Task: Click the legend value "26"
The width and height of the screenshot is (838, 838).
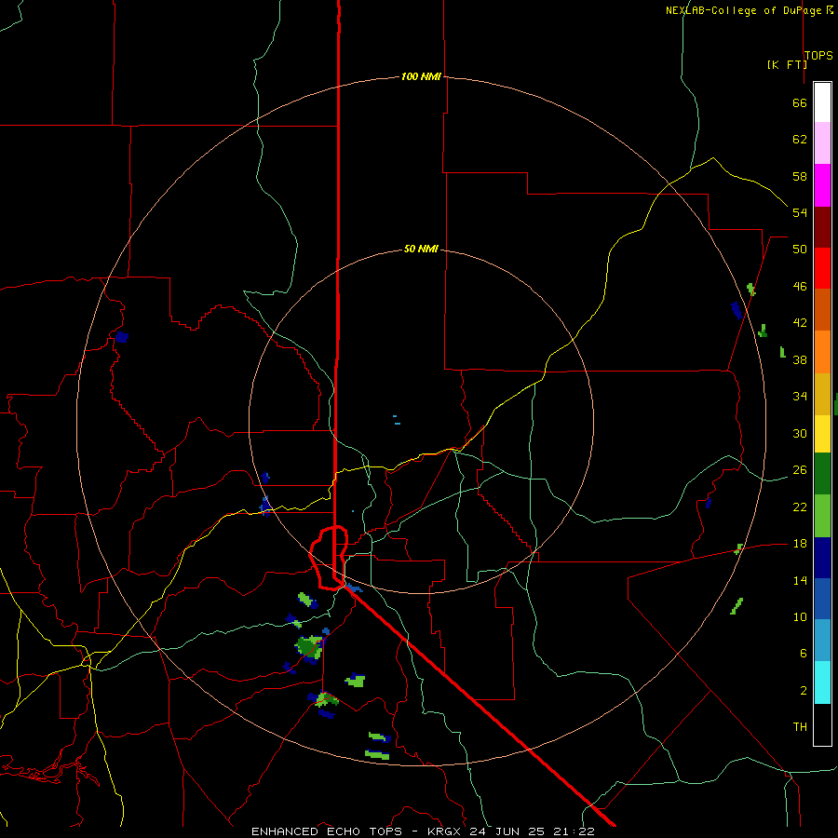Action: pos(800,470)
